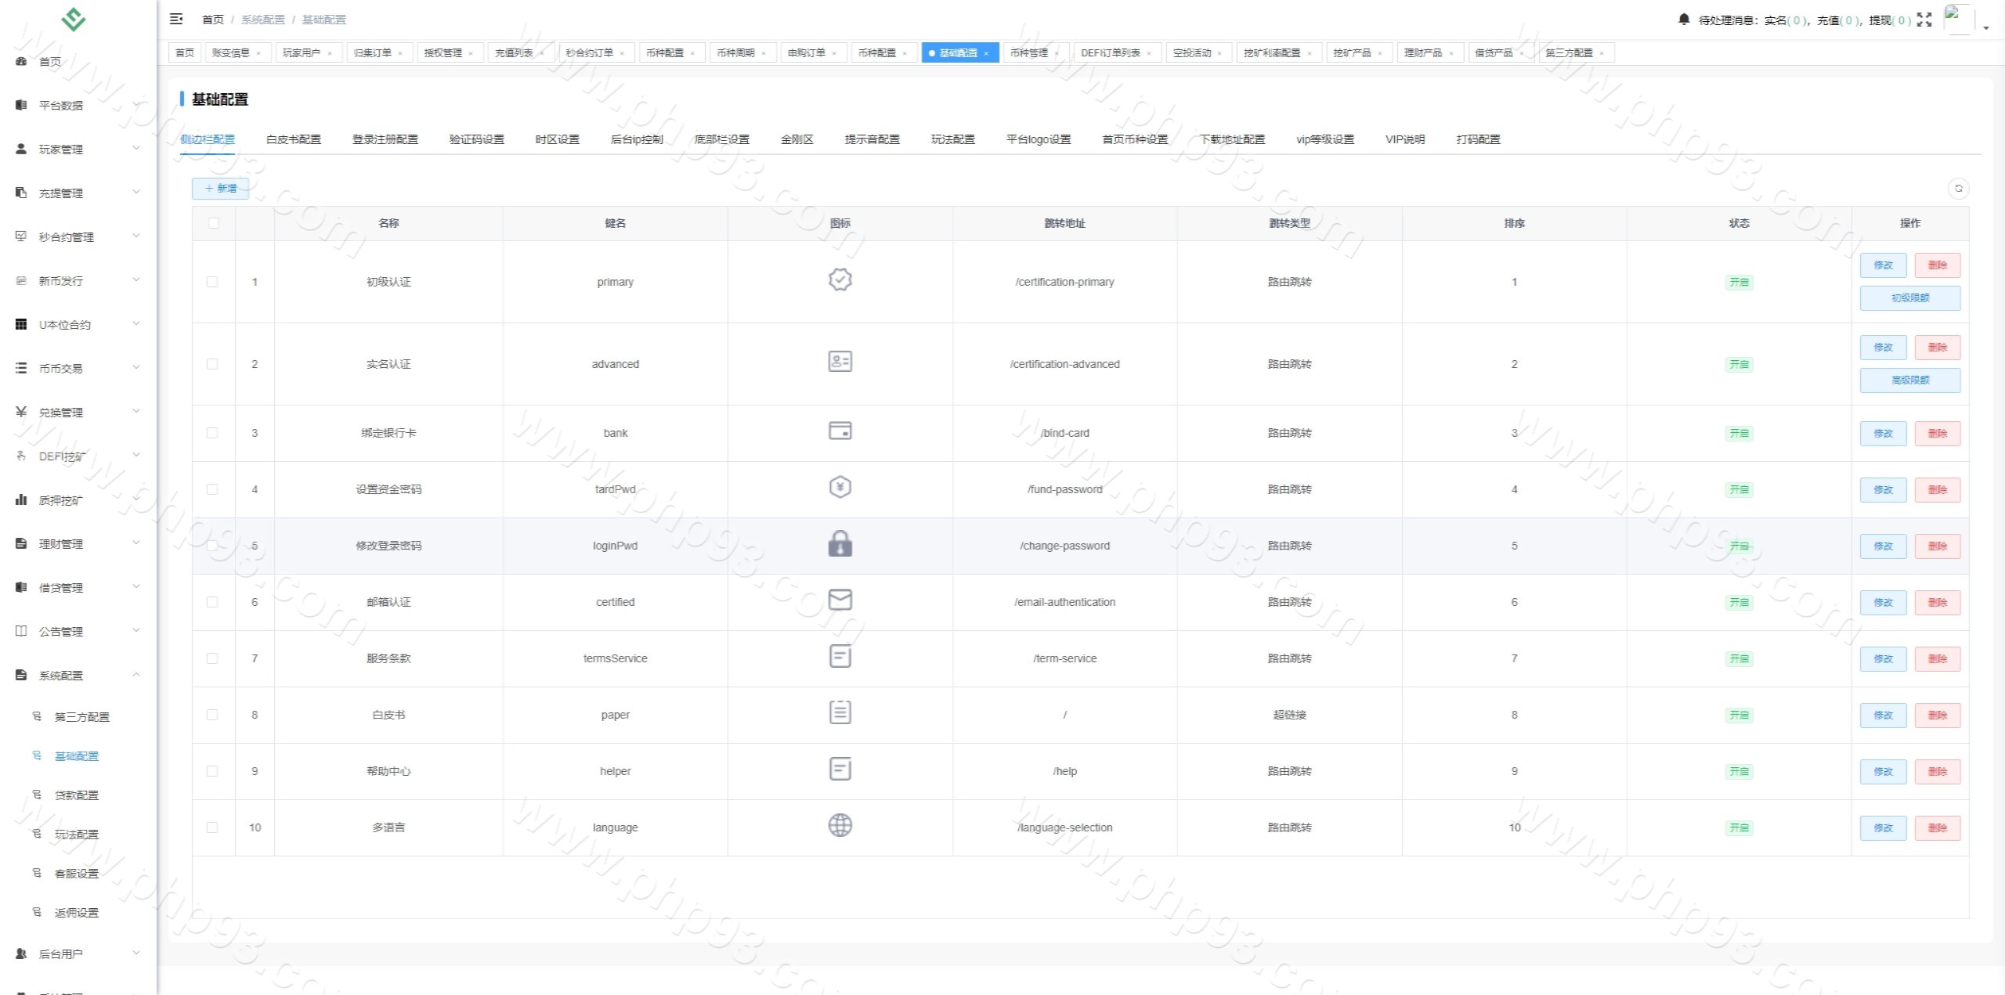This screenshot has width=2005, height=995.
Task: Check the select-all header checkbox
Action: tap(213, 223)
